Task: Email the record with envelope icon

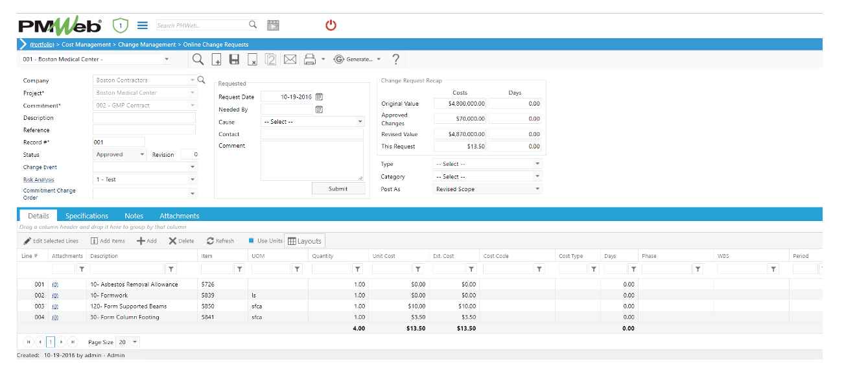Action: click(290, 60)
